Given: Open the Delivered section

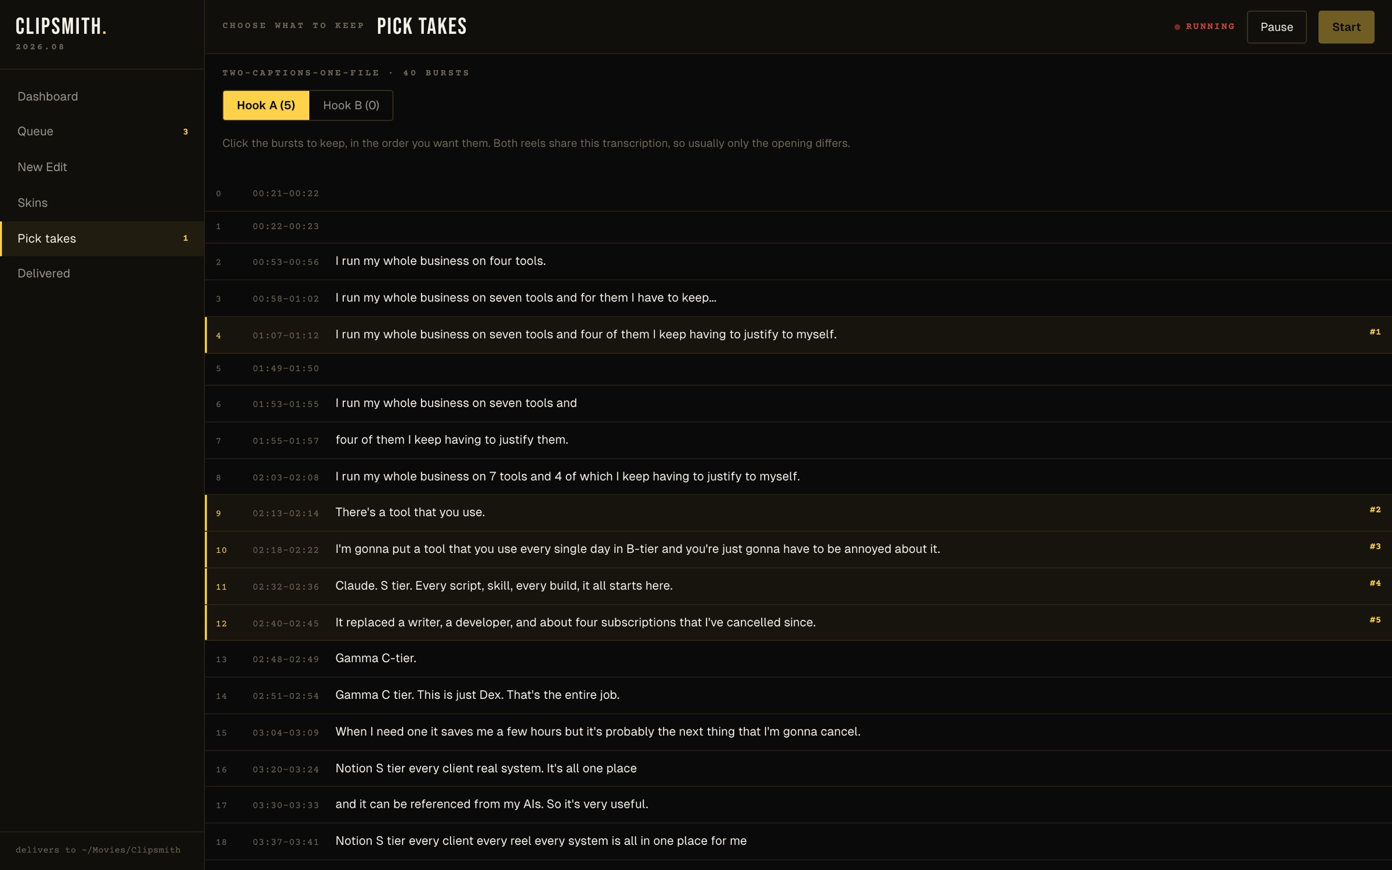Looking at the screenshot, I should pos(102,273).
